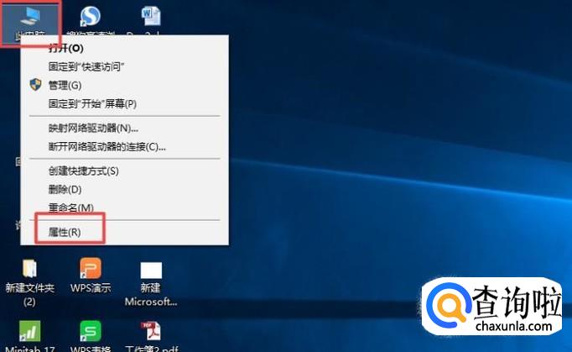Choose 重命名(M) in context menu
The image size is (572, 352).
pos(124,208)
